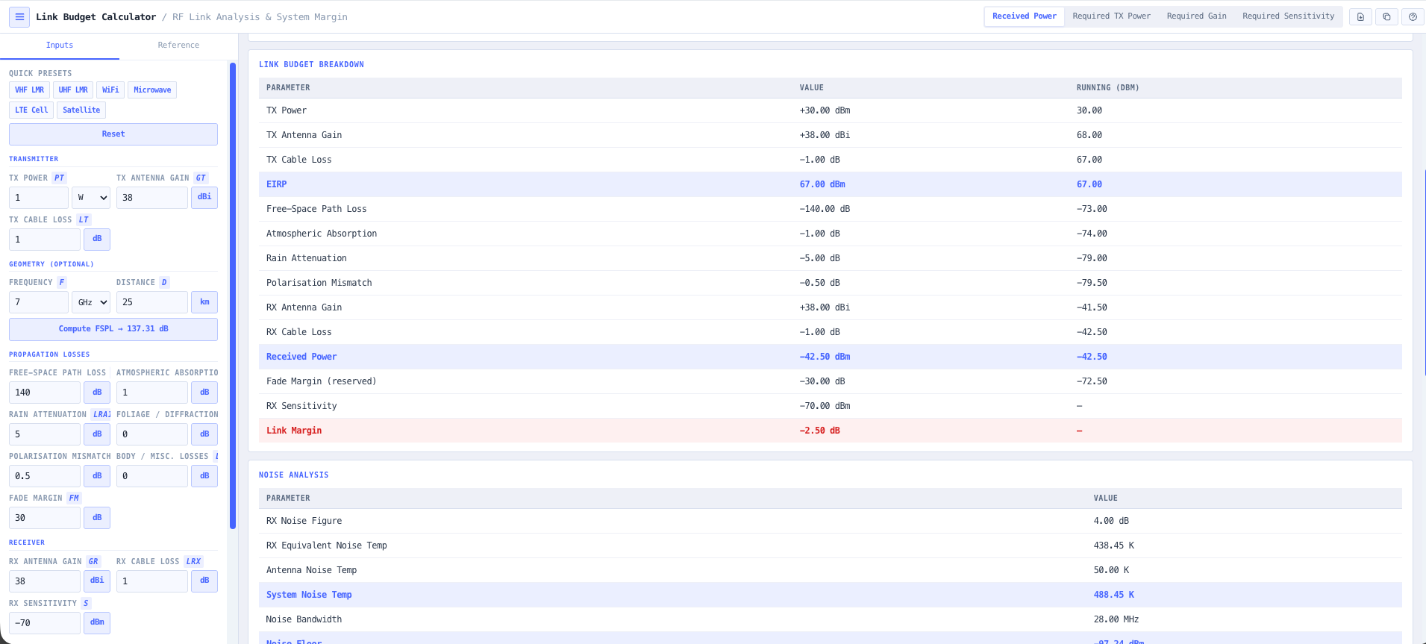The image size is (1426, 644).
Task: Click the Free-Space Path Loss table row
Action: coord(830,209)
